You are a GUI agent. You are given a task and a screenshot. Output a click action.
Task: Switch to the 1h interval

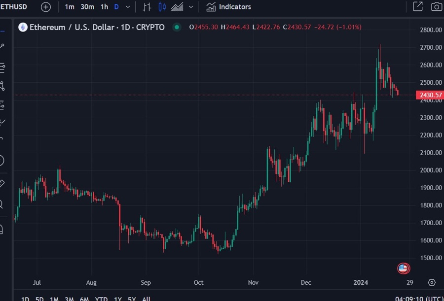point(104,7)
